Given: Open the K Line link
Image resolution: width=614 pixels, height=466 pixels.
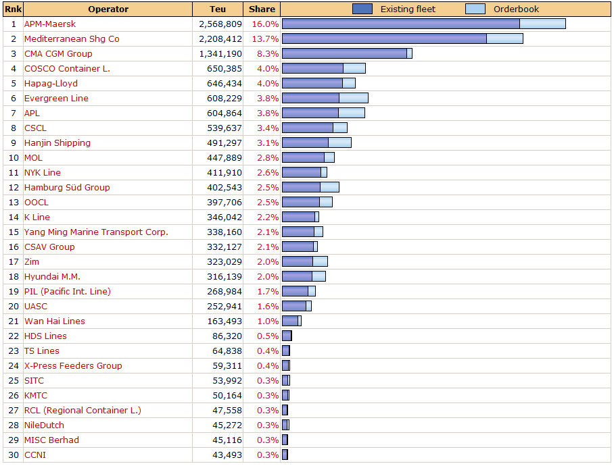Looking at the screenshot, I should [x=37, y=217].
